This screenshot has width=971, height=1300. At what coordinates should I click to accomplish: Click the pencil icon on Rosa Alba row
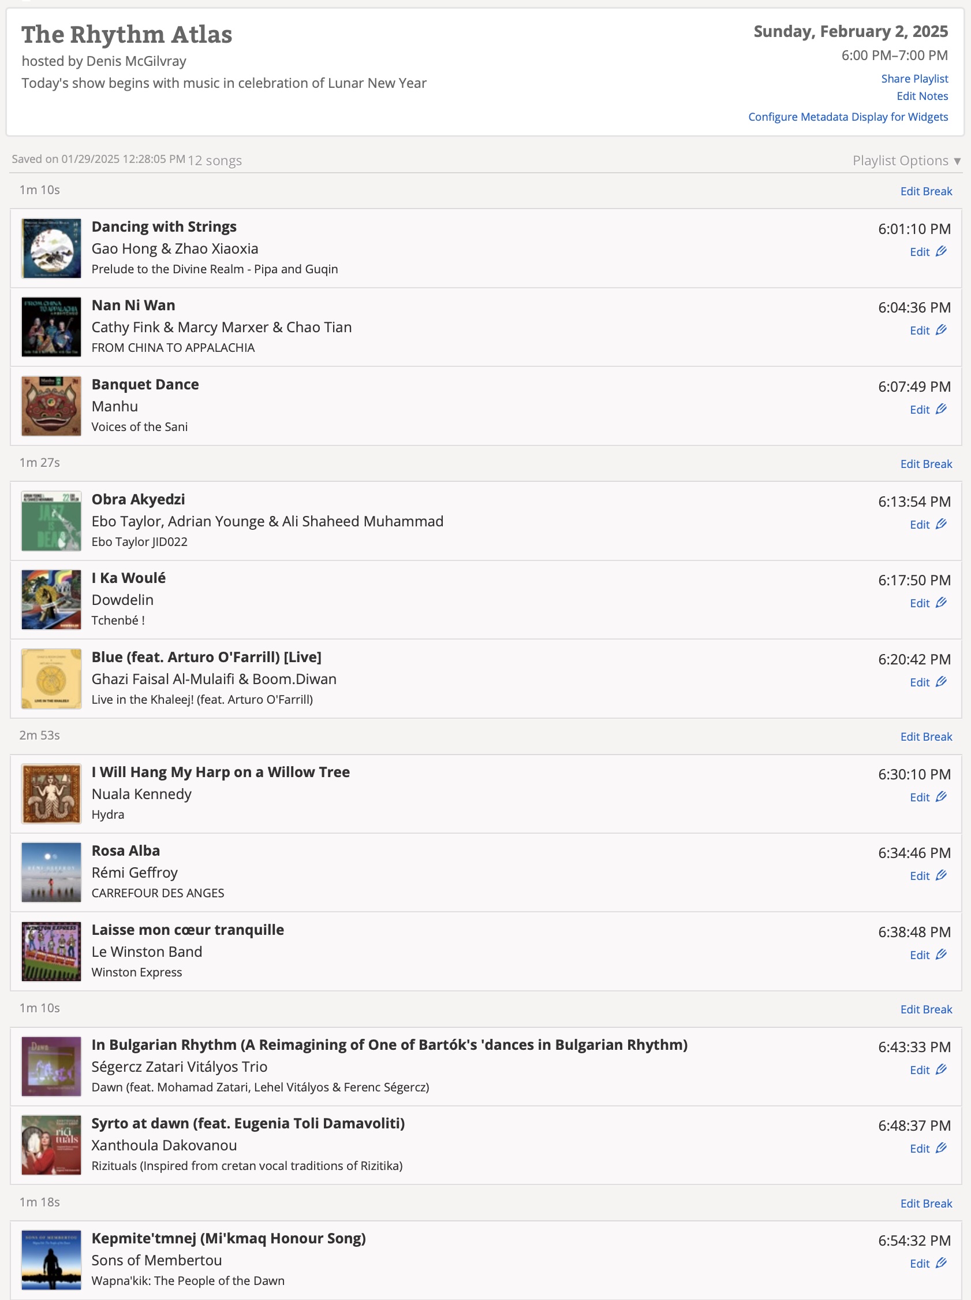tap(941, 876)
